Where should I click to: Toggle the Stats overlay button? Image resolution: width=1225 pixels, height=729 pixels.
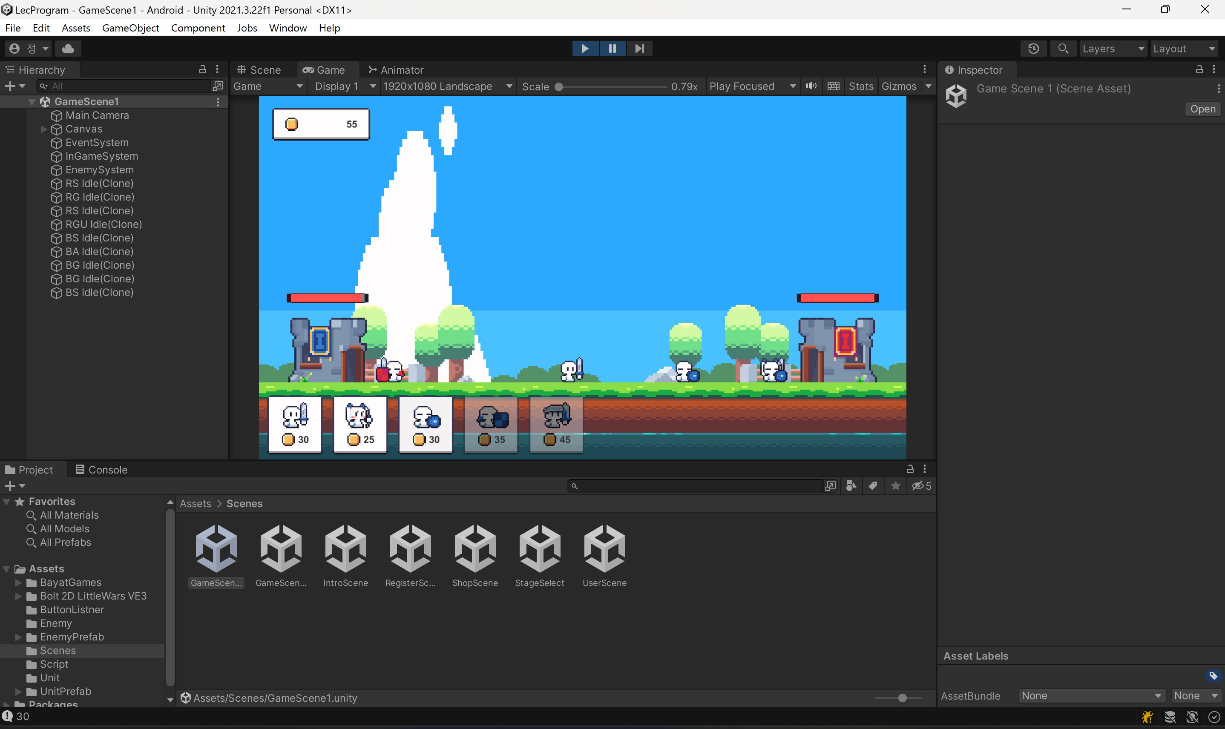(860, 86)
